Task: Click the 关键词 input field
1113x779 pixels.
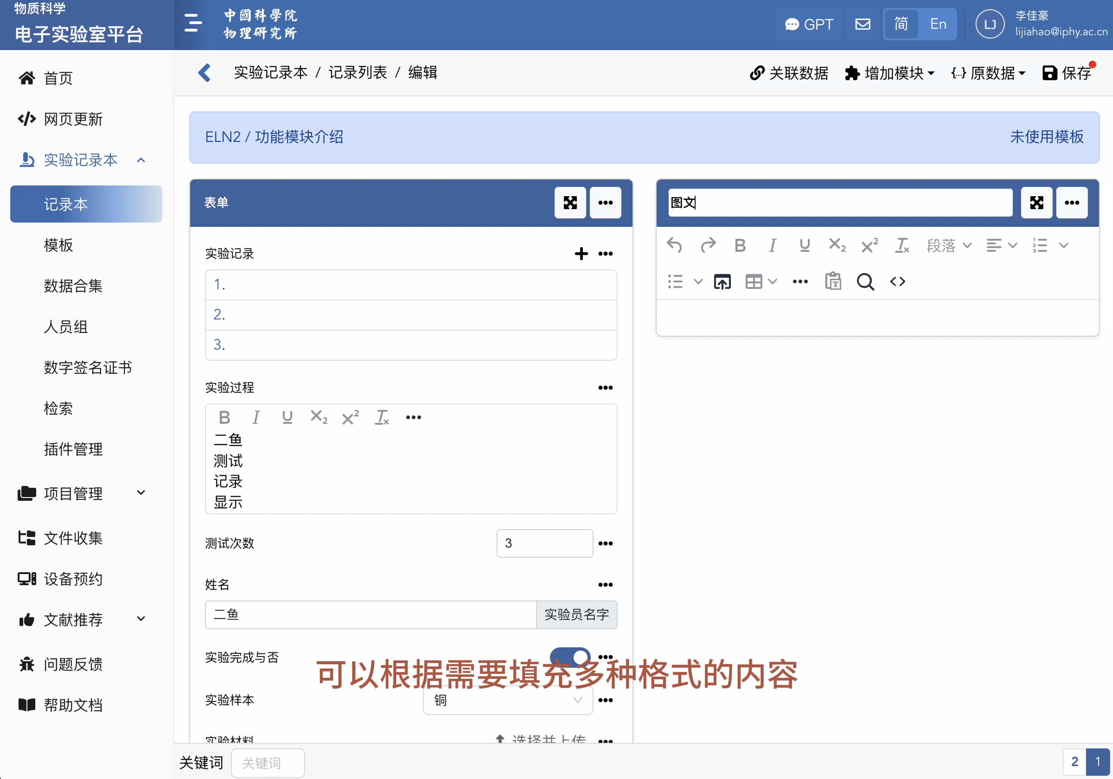Action: [268, 763]
